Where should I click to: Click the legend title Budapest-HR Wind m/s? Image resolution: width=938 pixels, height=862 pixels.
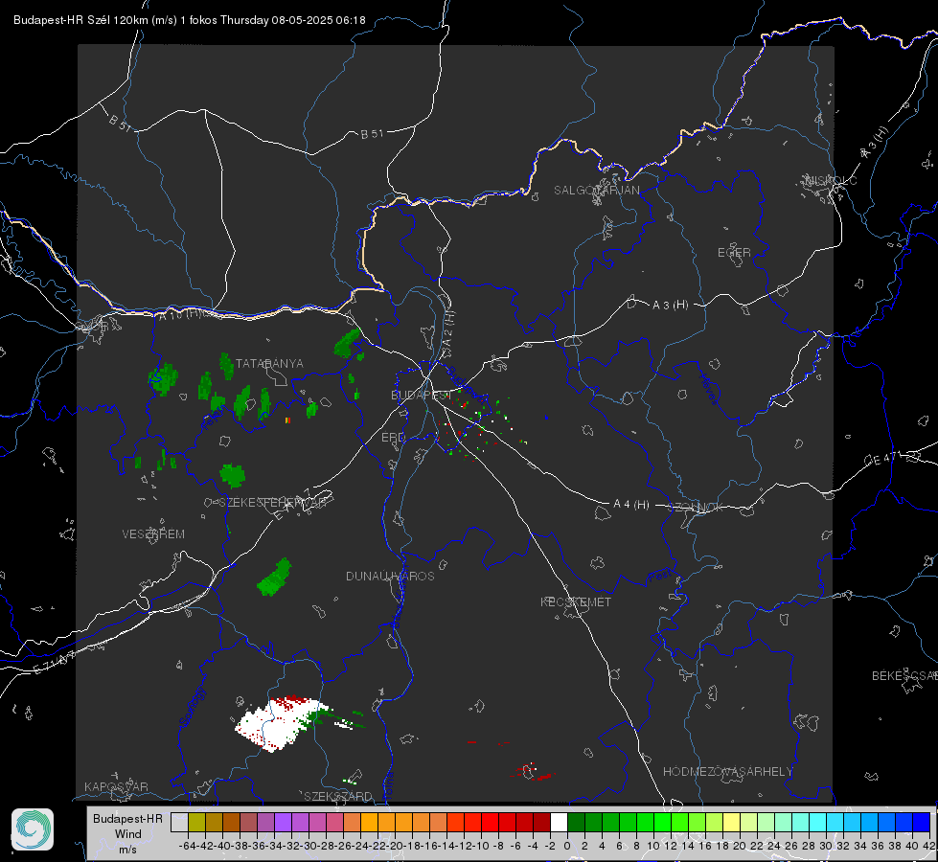tap(128, 833)
